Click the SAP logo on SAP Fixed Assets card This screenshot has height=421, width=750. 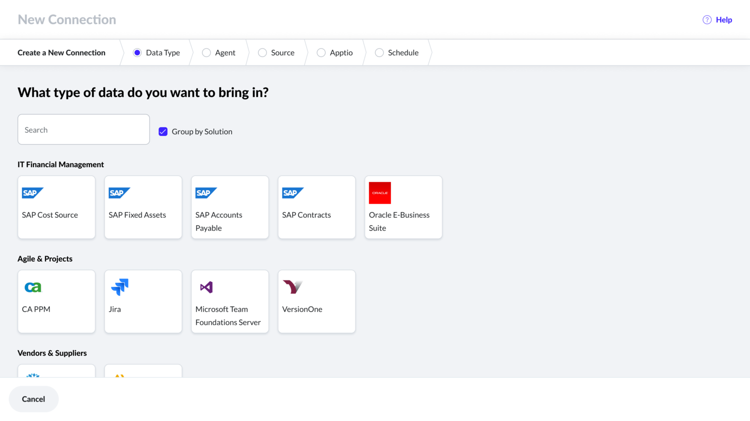(x=119, y=193)
